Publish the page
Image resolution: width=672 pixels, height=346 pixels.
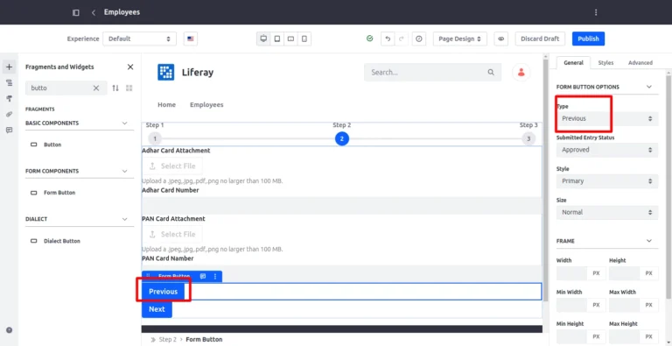(588, 39)
